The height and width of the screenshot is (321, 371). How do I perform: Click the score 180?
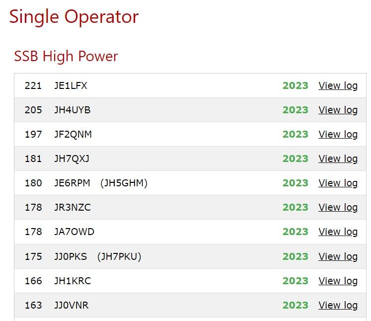(33, 183)
